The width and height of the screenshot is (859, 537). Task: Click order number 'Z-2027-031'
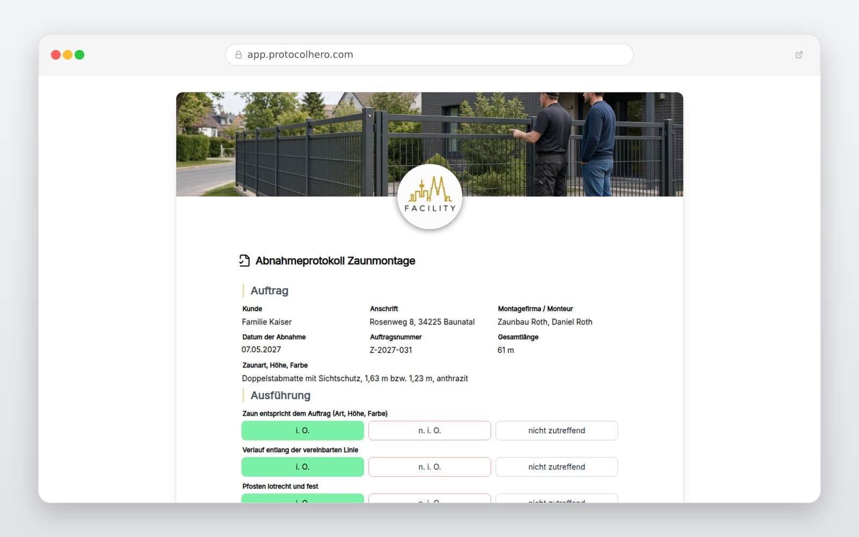coord(391,350)
